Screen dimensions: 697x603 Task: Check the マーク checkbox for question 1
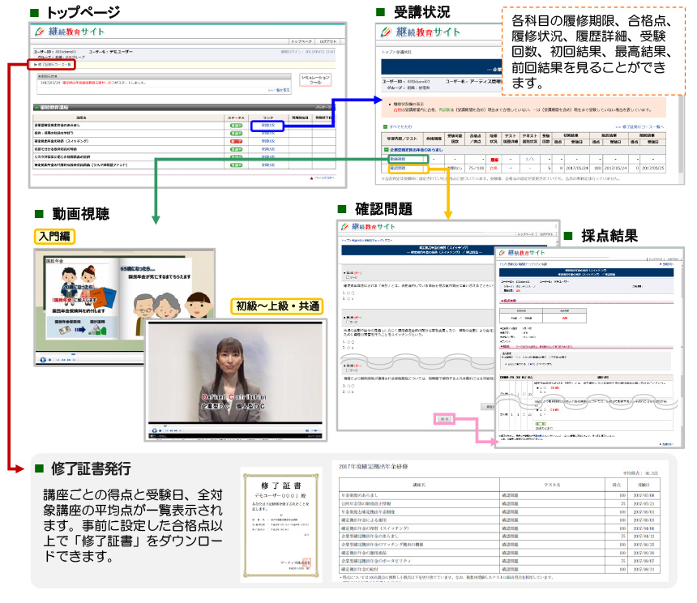click(x=348, y=277)
